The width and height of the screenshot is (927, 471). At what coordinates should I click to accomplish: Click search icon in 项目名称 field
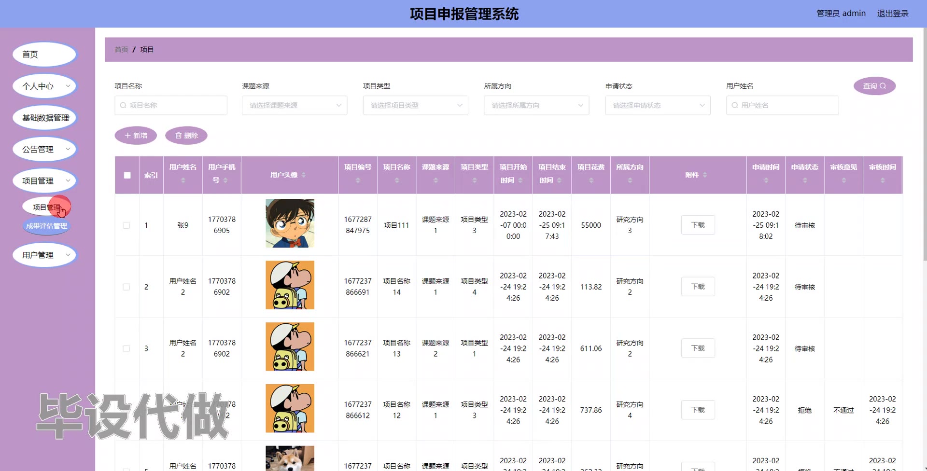pyautogui.click(x=123, y=105)
